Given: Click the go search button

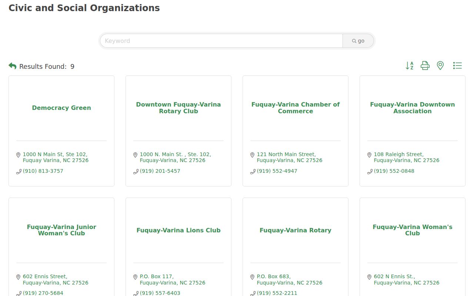Looking at the screenshot, I should 358,41.
